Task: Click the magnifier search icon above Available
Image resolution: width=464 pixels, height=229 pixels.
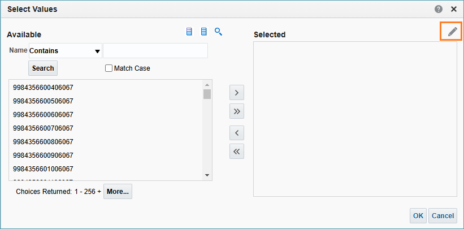Action: tap(218, 32)
